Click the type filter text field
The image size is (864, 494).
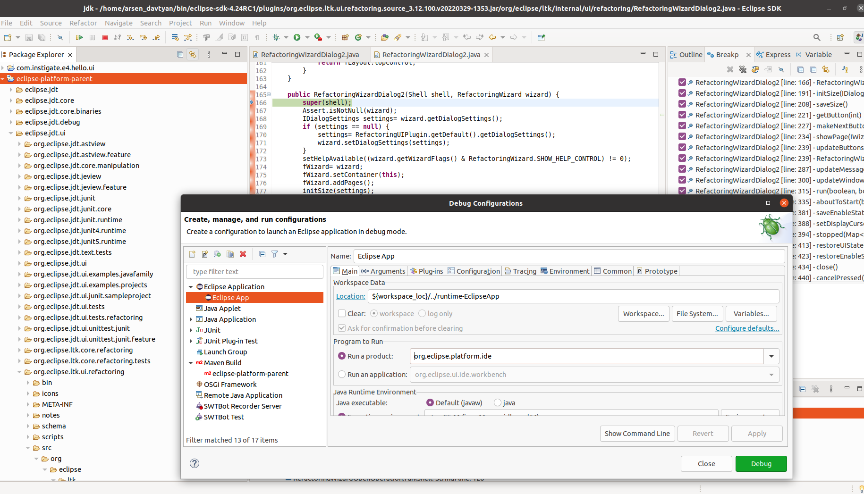click(x=255, y=272)
